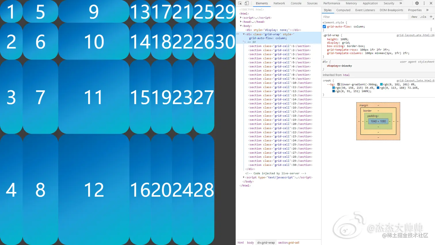Image resolution: width=435 pixels, height=245 pixels.
Task: Click grid cell number 9 in page
Action: click(94, 12)
